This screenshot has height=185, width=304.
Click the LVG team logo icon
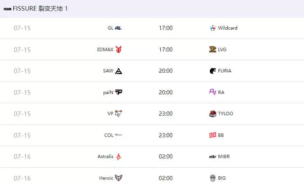[213, 49]
